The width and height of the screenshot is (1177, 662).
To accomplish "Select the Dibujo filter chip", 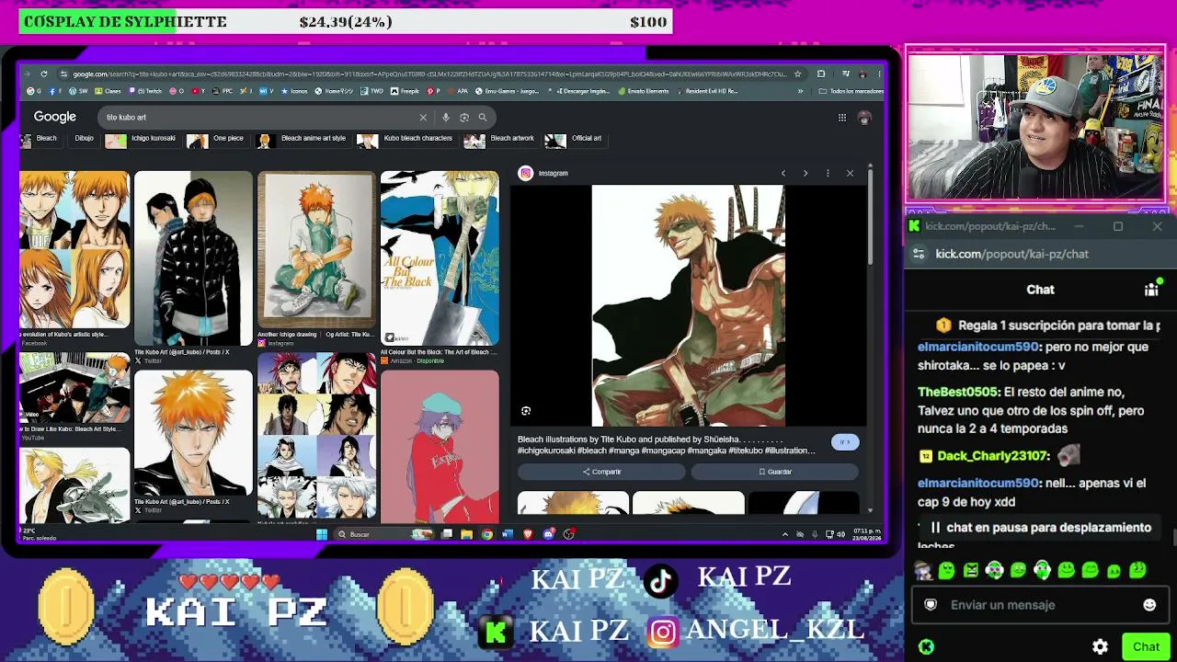I will tap(84, 139).
